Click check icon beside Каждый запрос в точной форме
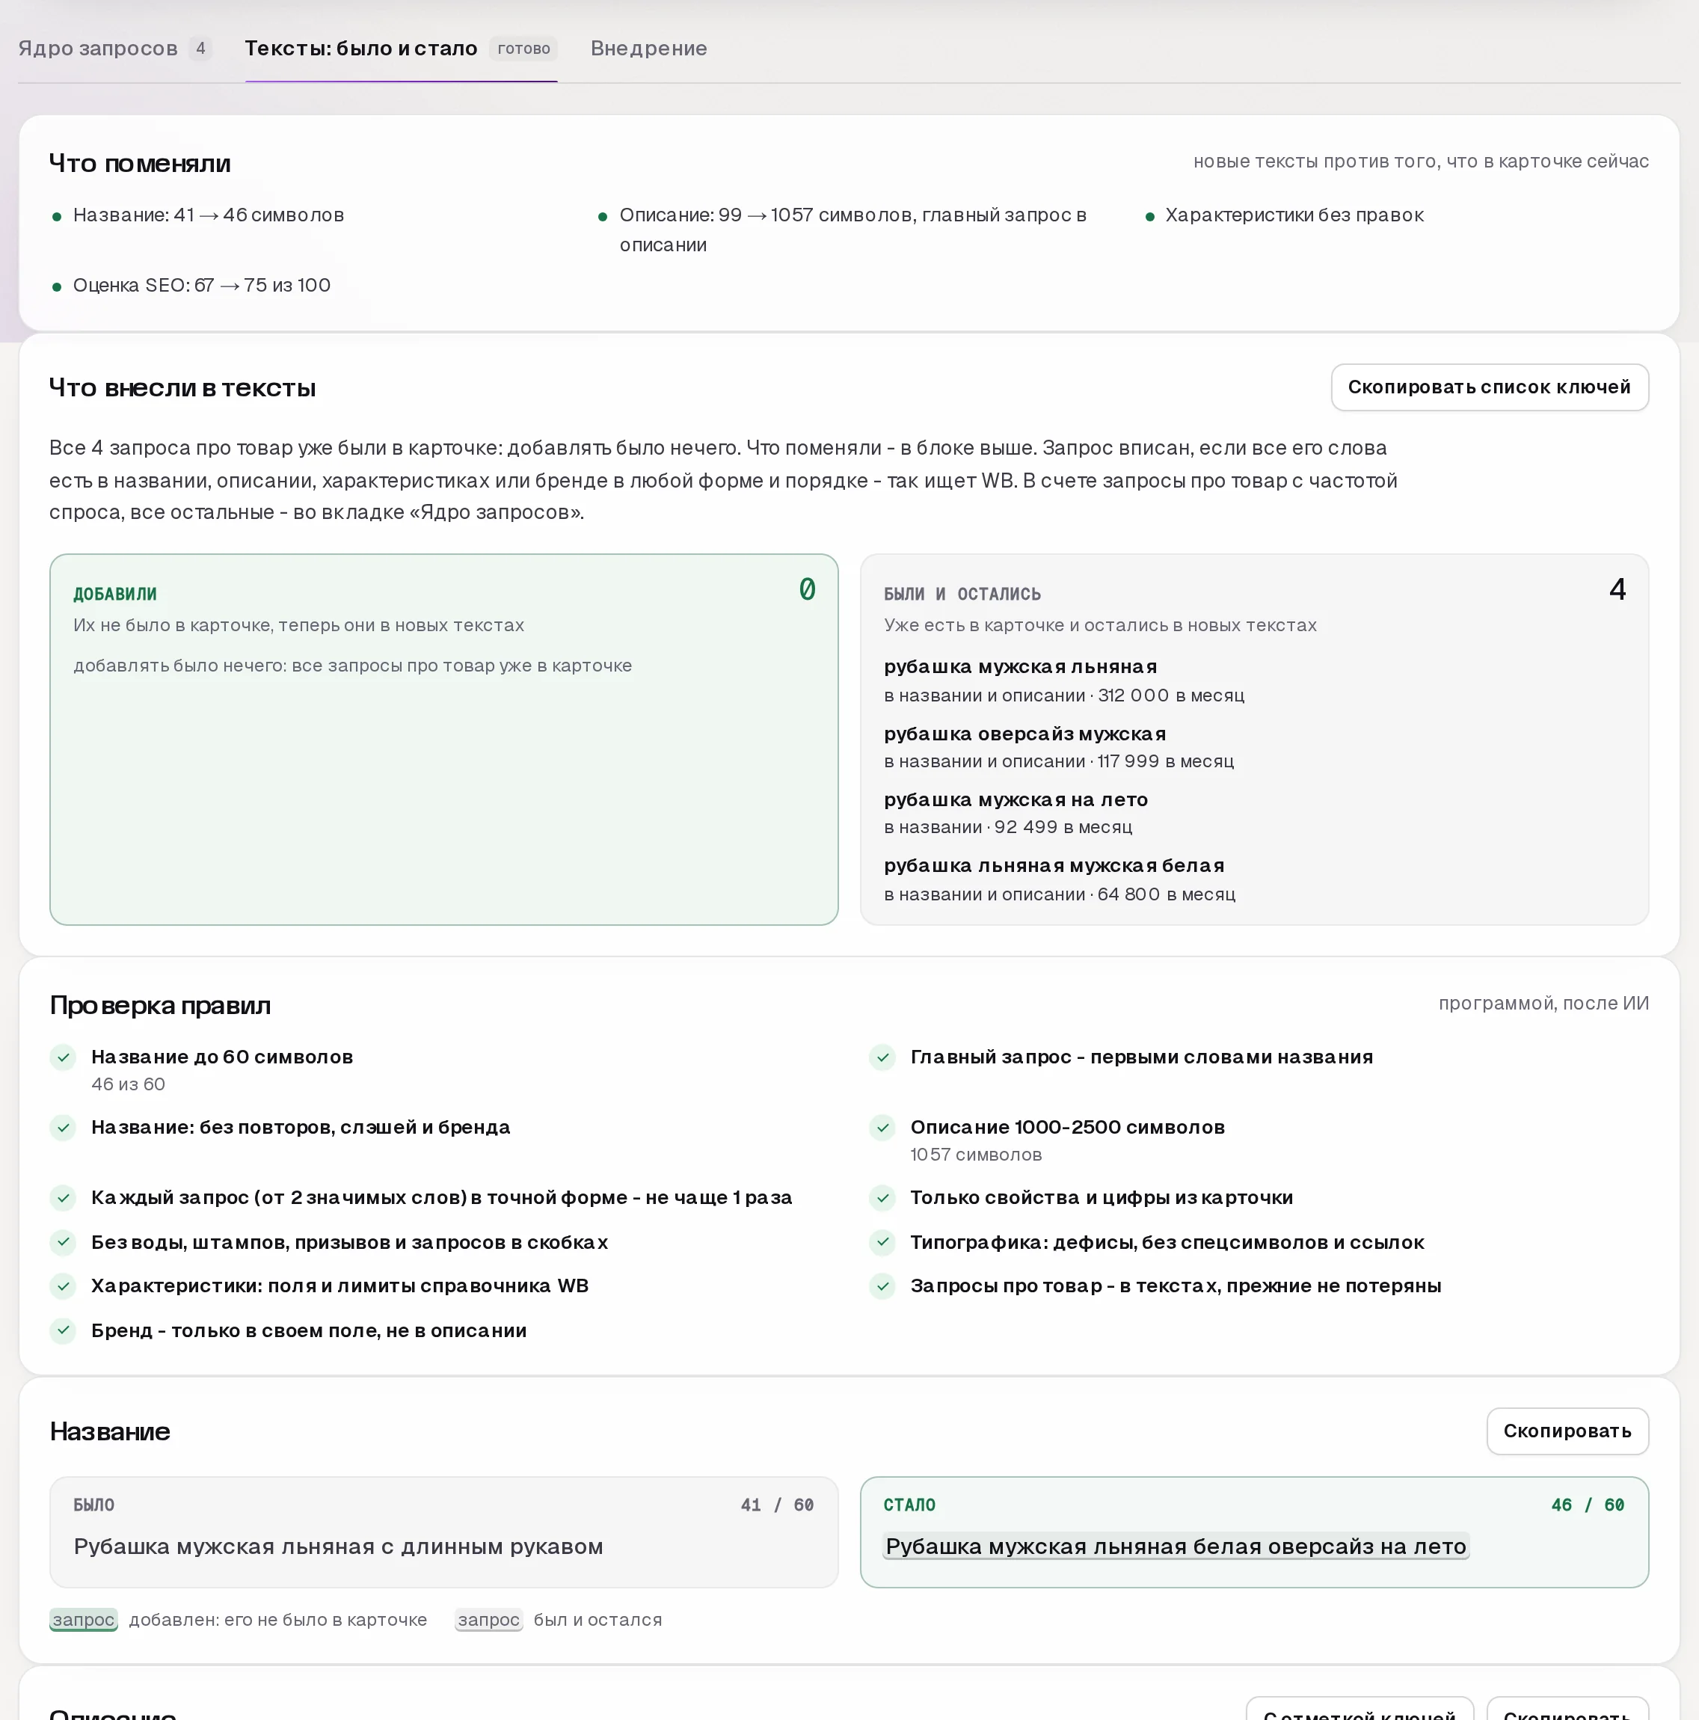 64,1198
